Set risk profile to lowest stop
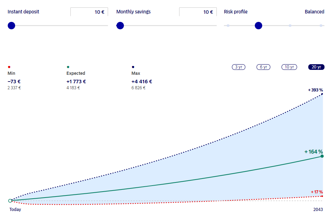The width and height of the screenshot is (334, 217). point(228,26)
